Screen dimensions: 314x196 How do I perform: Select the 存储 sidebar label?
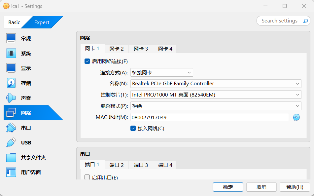pos(26,83)
